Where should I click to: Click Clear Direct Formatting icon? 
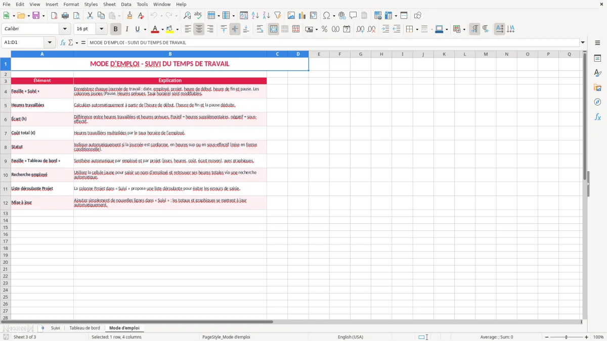(x=141, y=16)
